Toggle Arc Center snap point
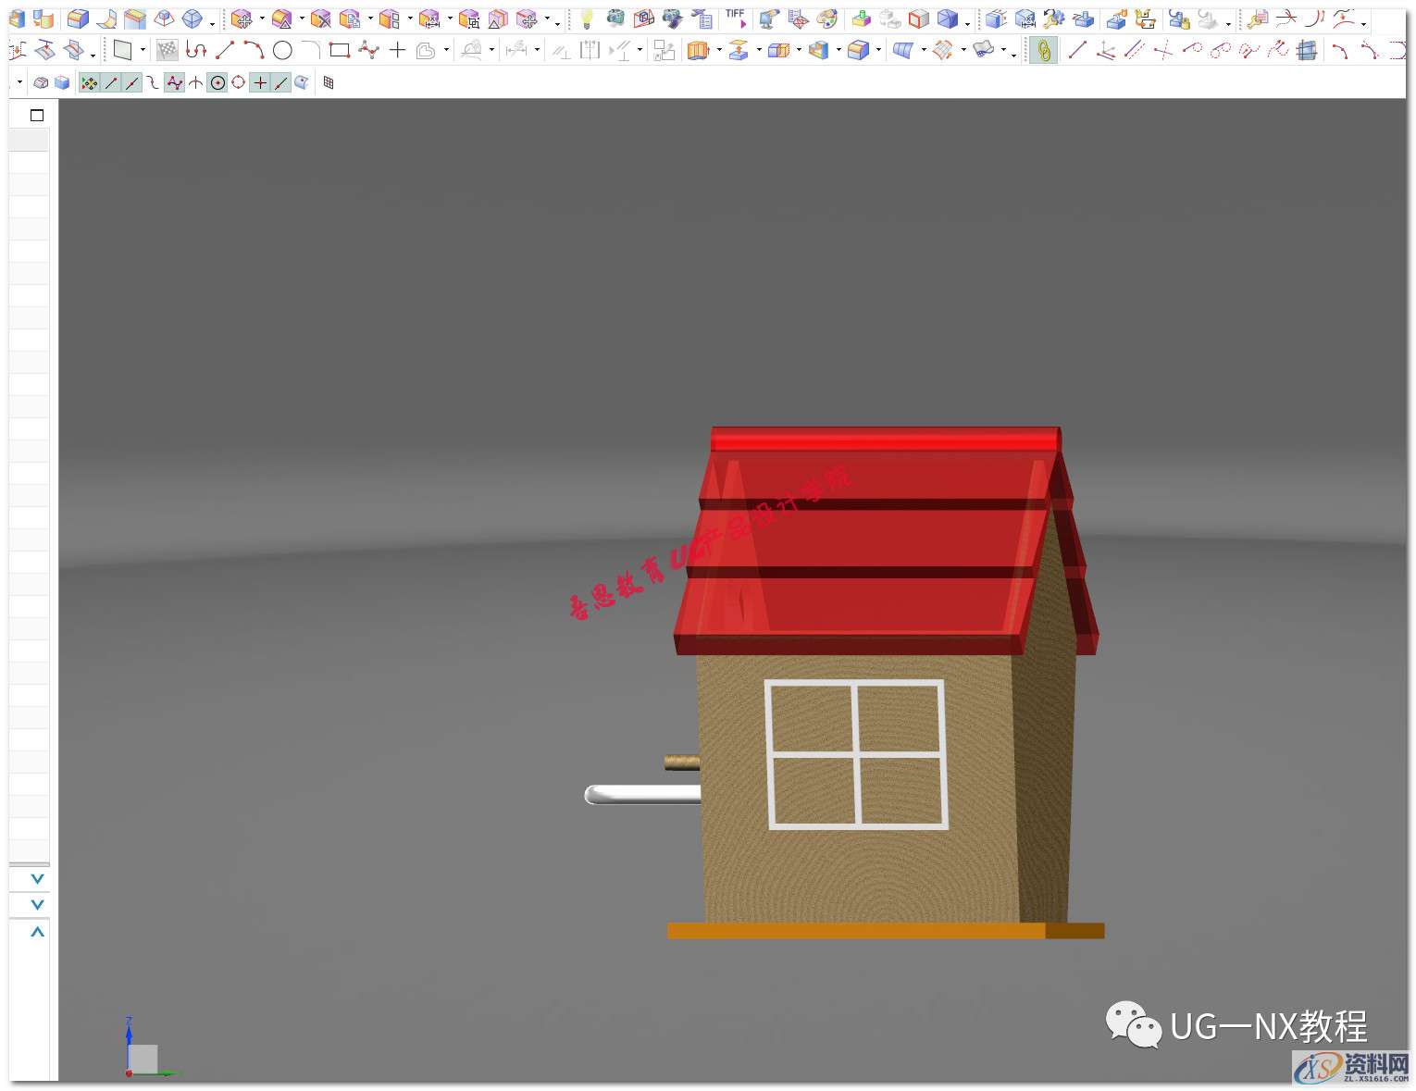 pyautogui.click(x=217, y=83)
